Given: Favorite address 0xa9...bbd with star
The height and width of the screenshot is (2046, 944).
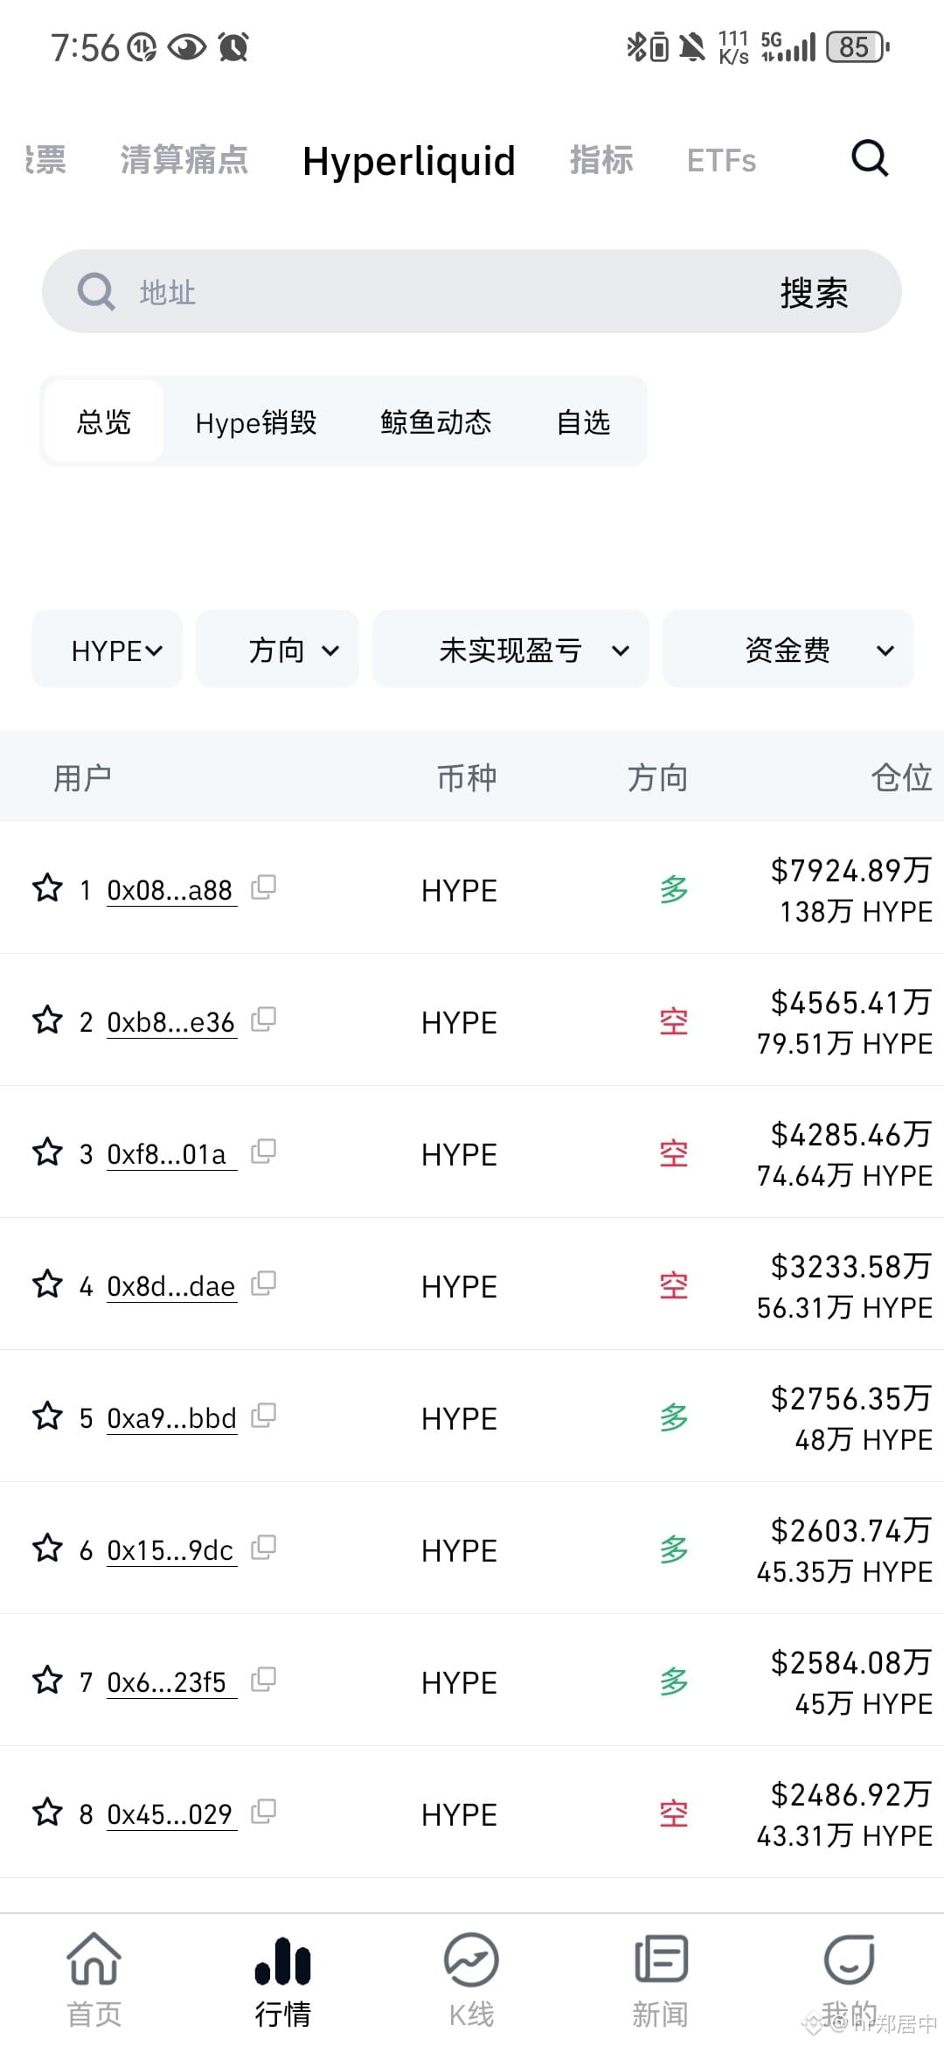Looking at the screenshot, I should (47, 1416).
